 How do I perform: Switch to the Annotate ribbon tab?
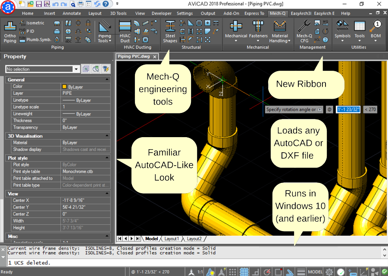(x=72, y=13)
